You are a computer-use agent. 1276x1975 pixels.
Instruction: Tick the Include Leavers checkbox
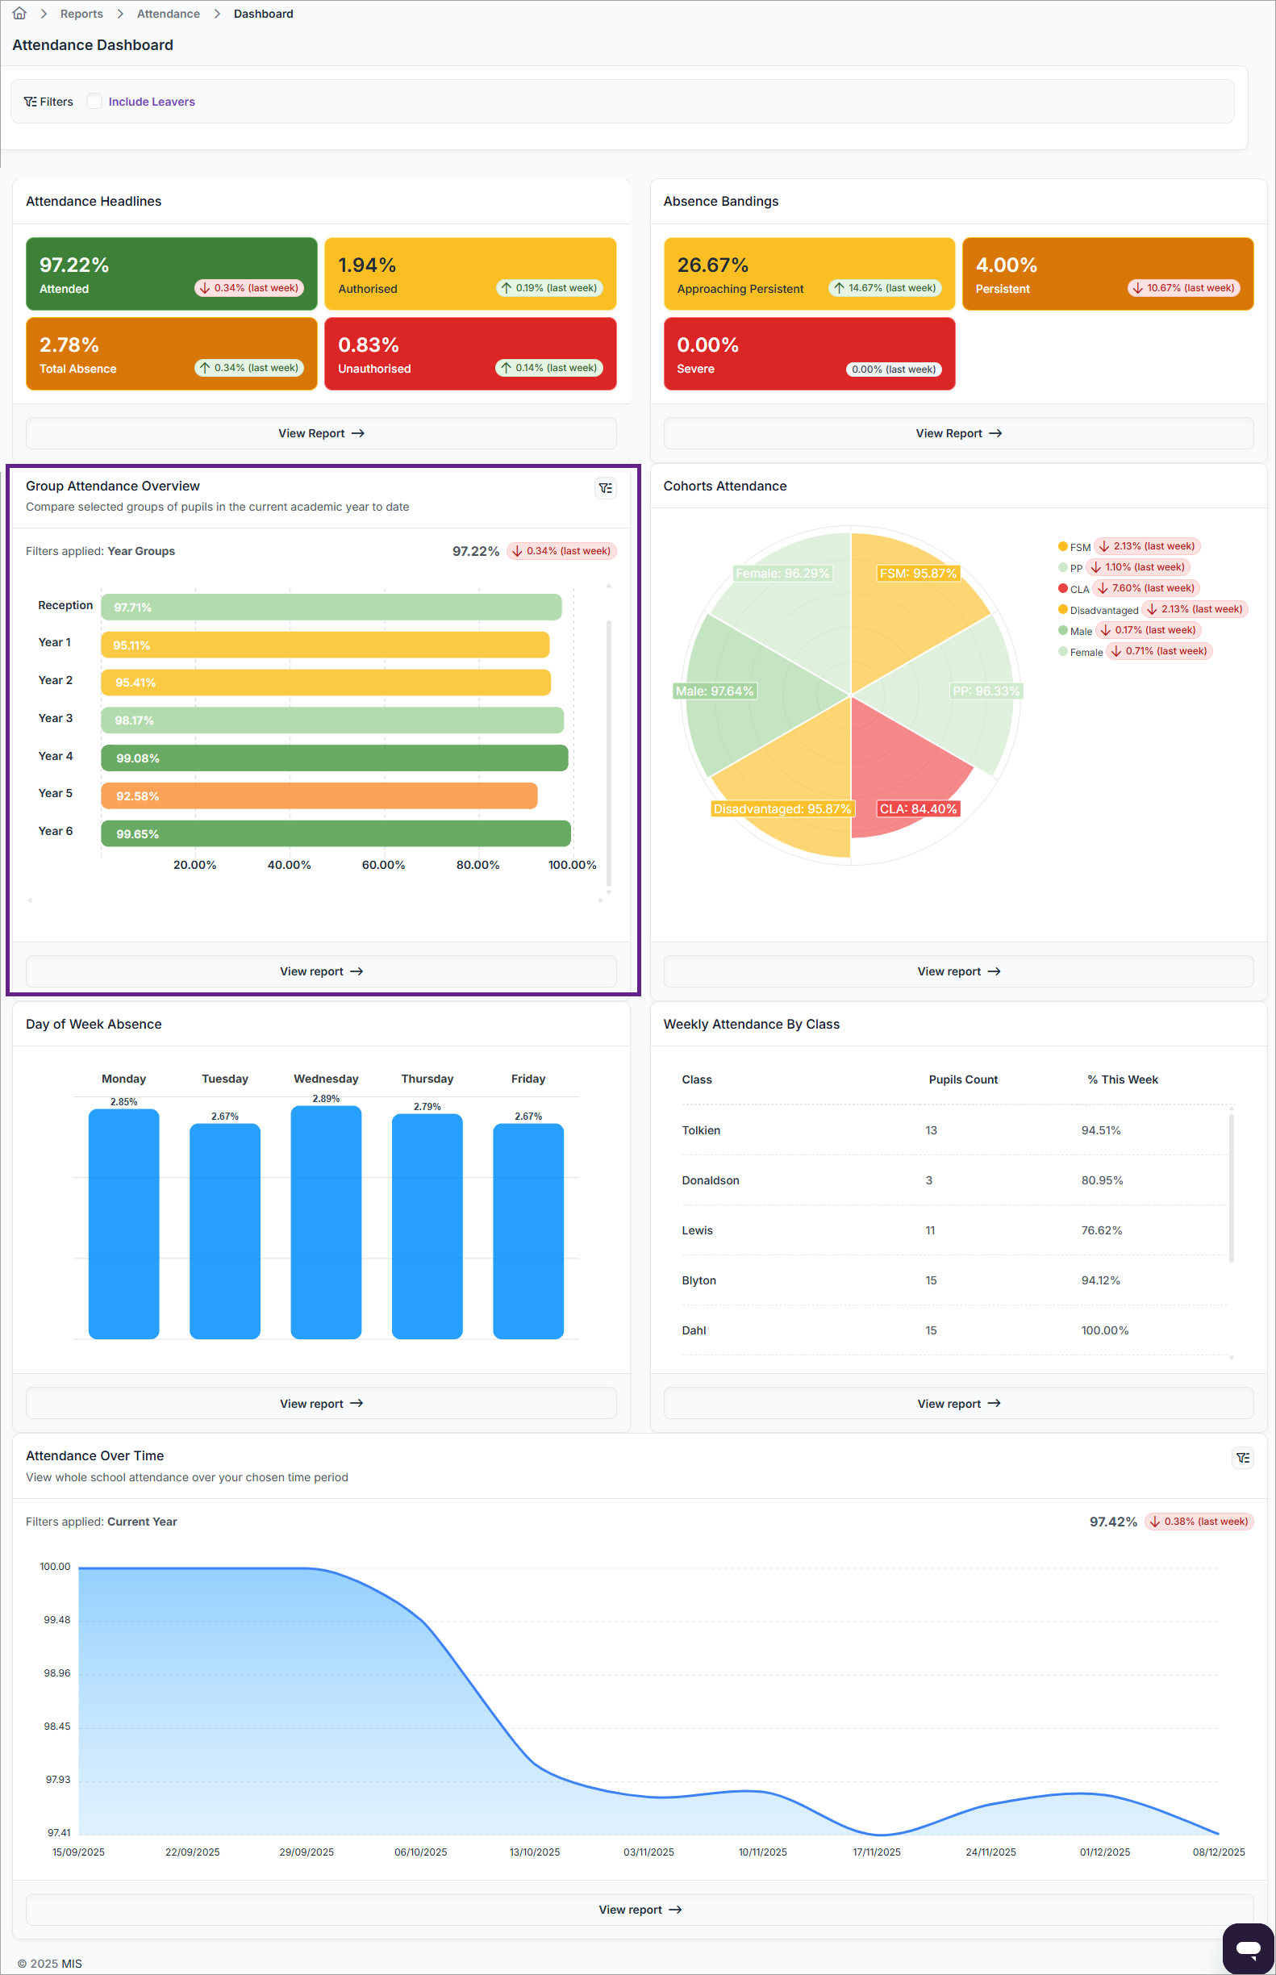94,101
